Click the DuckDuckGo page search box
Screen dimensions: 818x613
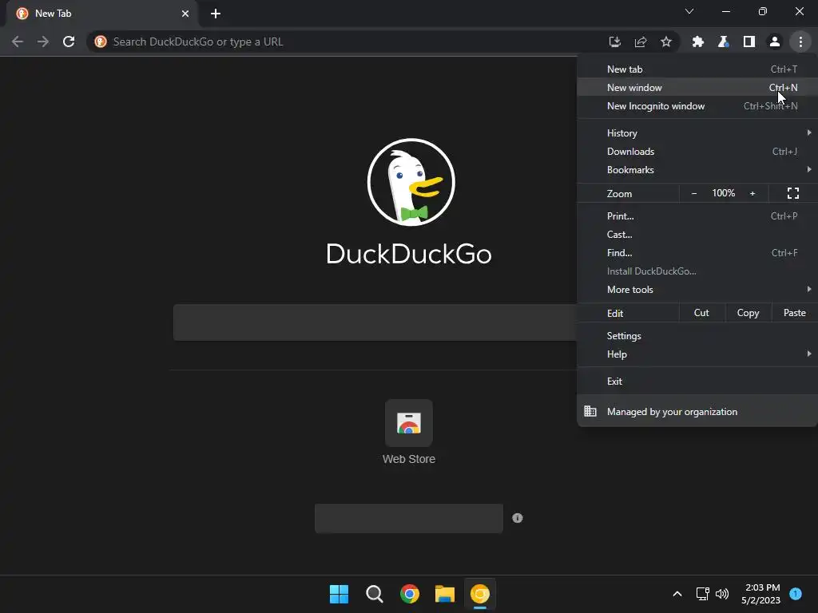click(x=375, y=322)
